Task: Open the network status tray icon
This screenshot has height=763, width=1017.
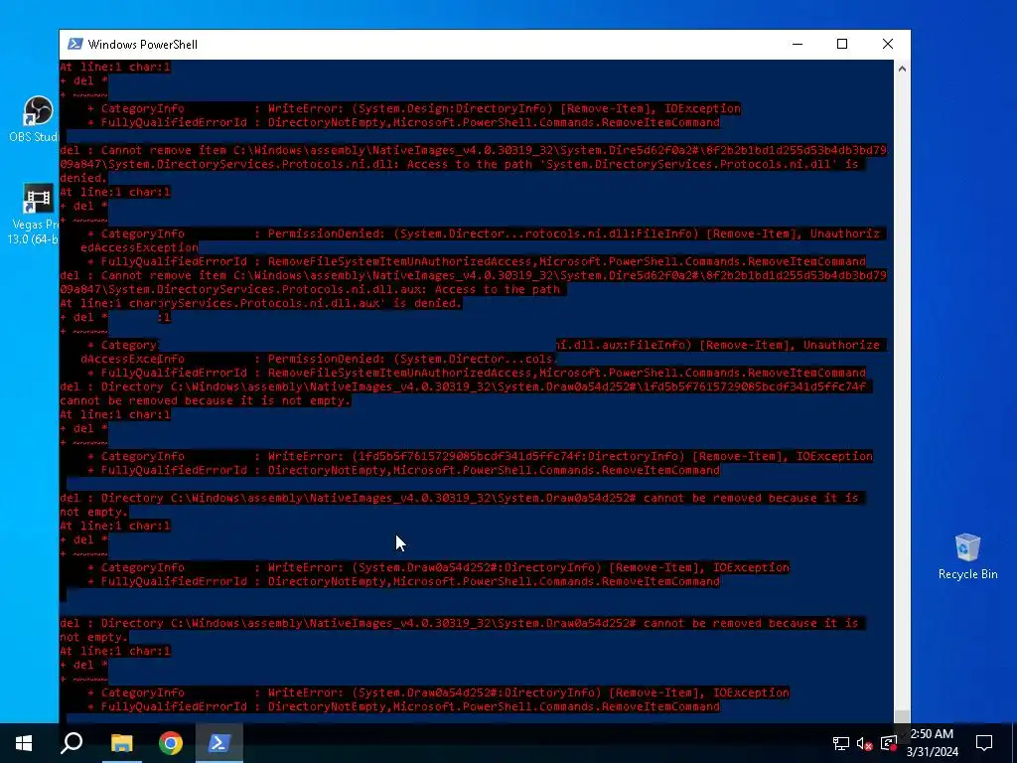Action: 840,743
